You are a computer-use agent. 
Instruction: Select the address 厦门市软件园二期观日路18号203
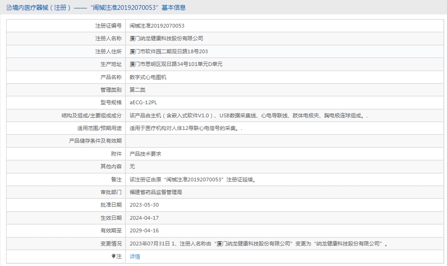coord(169,51)
